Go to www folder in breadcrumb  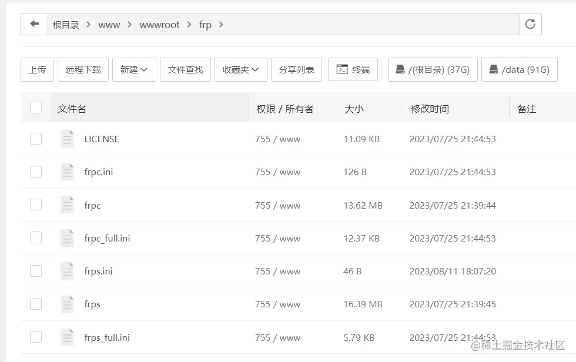tap(109, 25)
